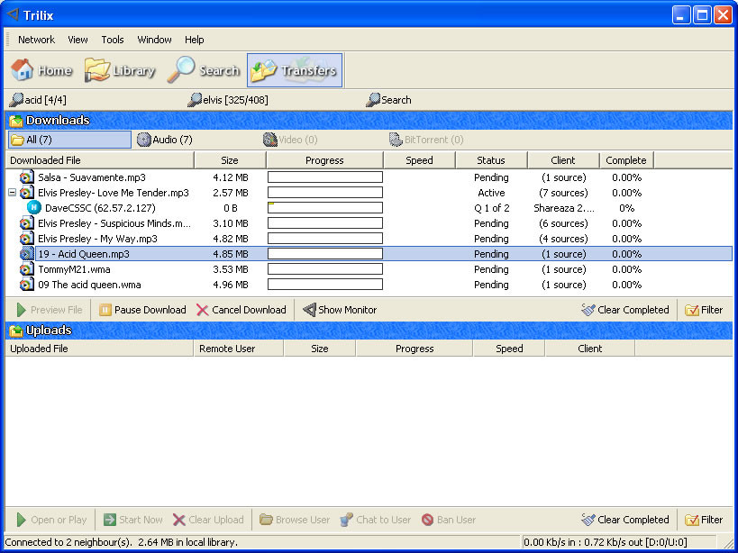Viewport: 738px width, 553px height.
Task: Open the Library folder icon view
Action: click(120, 70)
